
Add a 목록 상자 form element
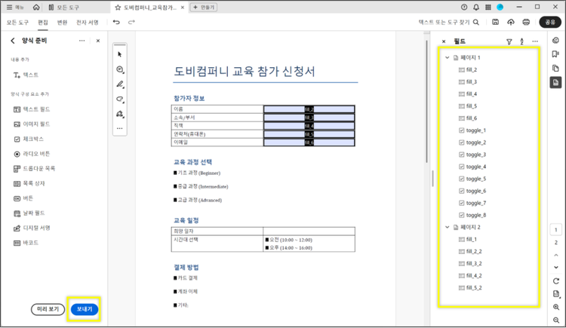(x=29, y=184)
